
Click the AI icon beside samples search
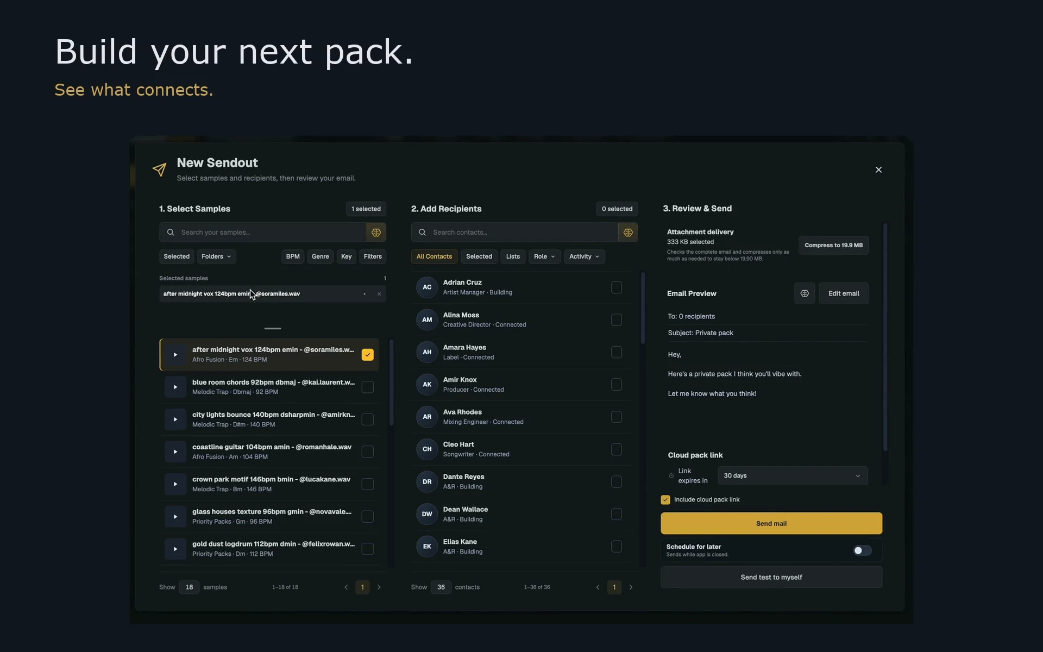click(376, 232)
